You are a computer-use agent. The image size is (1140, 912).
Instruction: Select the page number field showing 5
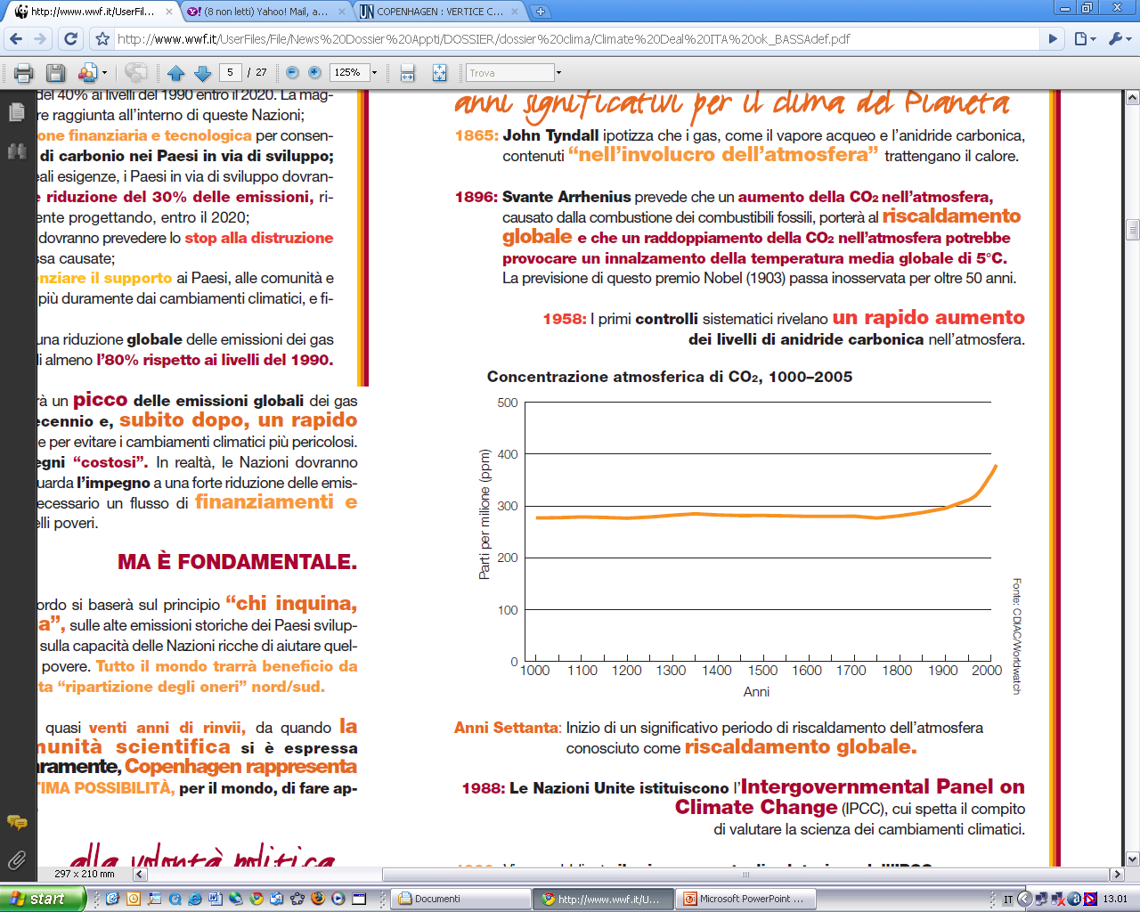(230, 72)
